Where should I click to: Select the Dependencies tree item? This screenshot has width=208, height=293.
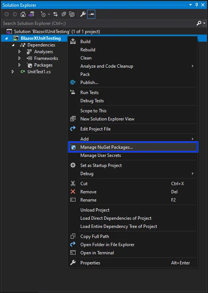(x=41, y=45)
